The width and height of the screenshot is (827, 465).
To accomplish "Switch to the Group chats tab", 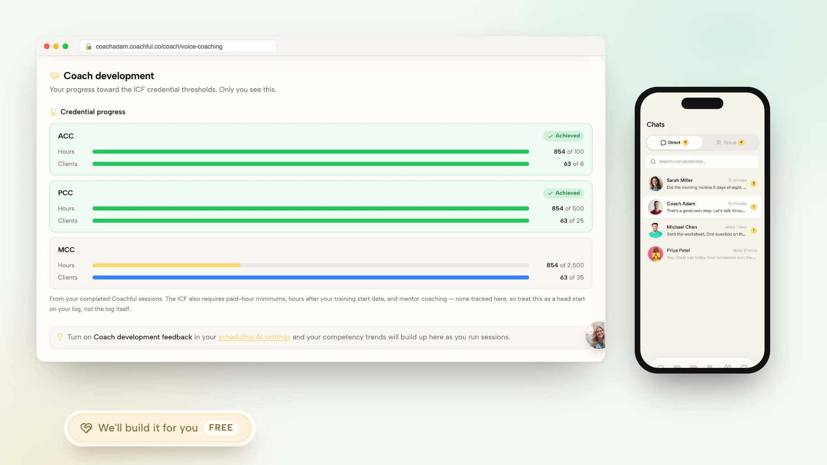I will coord(730,143).
